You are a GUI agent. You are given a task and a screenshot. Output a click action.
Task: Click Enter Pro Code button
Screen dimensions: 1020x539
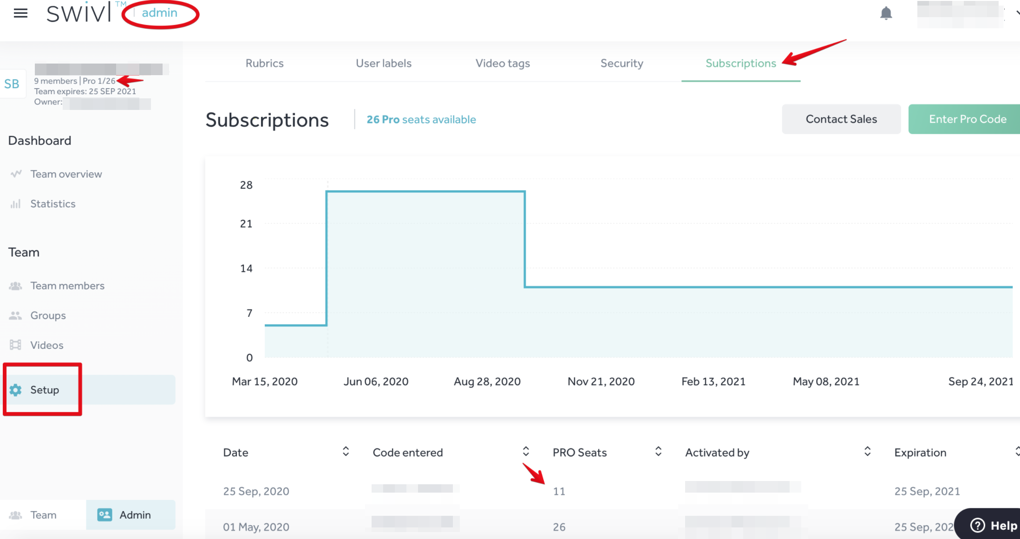click(x=967, y=119)
